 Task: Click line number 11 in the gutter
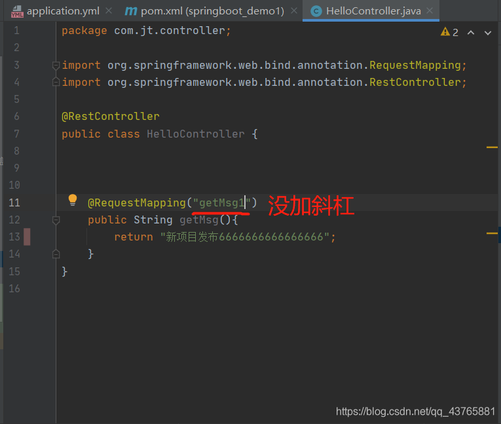[x=14, y=202]
